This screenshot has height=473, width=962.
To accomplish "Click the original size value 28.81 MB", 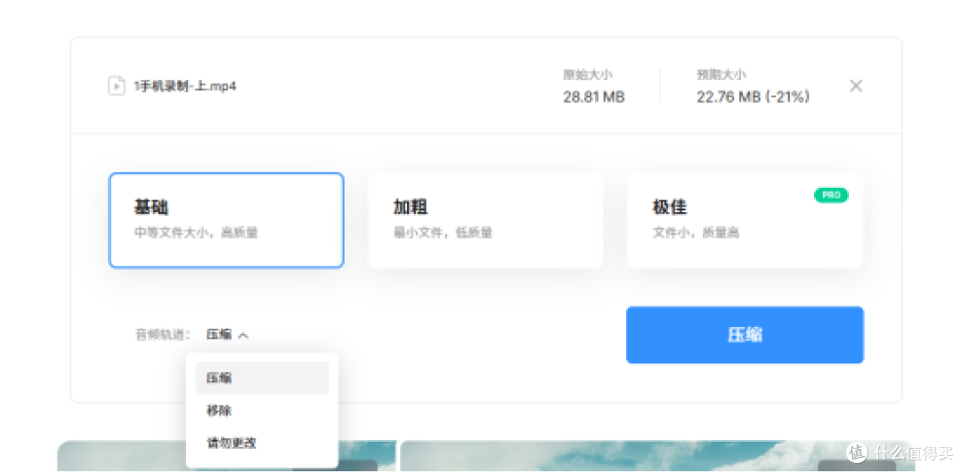I will click(x=594, y=97).
